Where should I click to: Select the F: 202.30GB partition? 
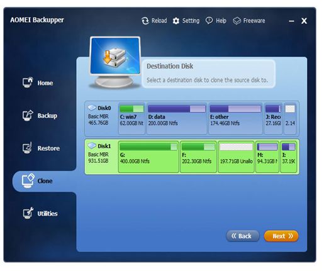[198, 157]
